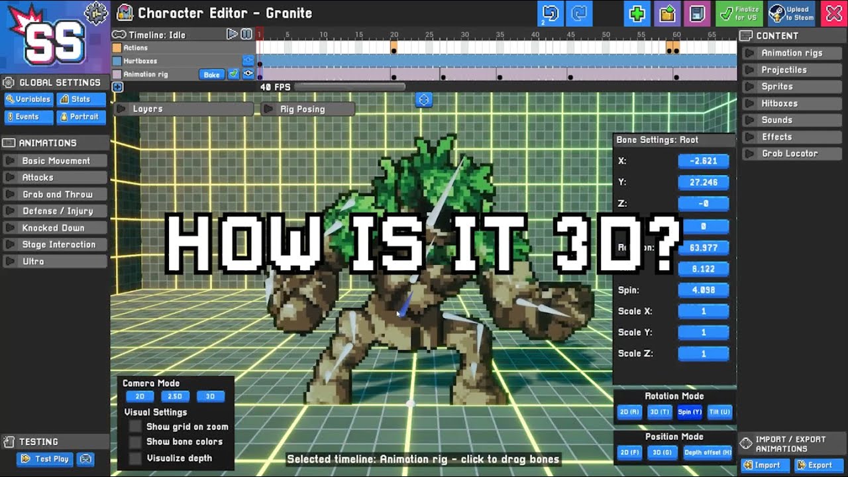Click the add timeline plus icon
The image size is (848, 477).
click(117, 87)
